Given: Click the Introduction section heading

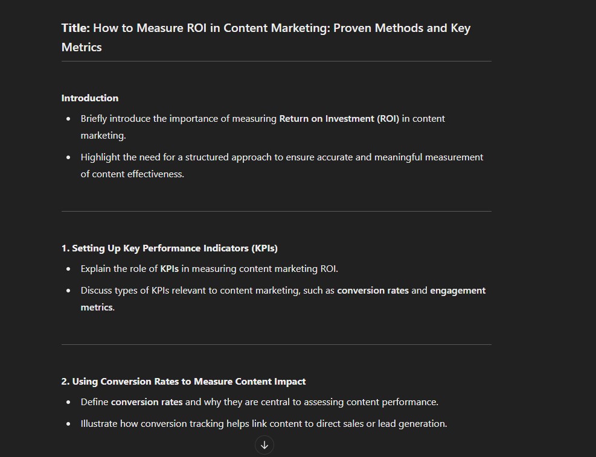Looking at the screenshot, I should [90, 98].
